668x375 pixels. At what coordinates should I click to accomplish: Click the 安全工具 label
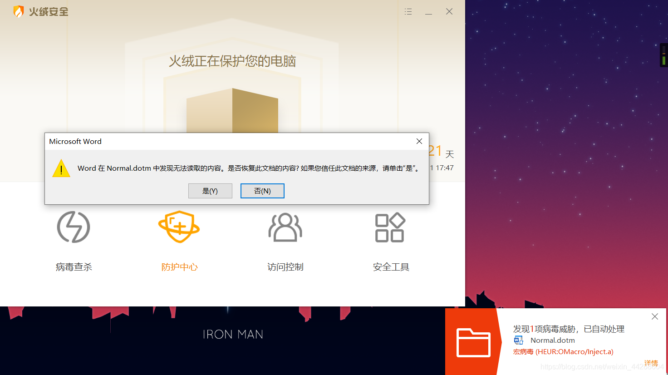point(391,267)
